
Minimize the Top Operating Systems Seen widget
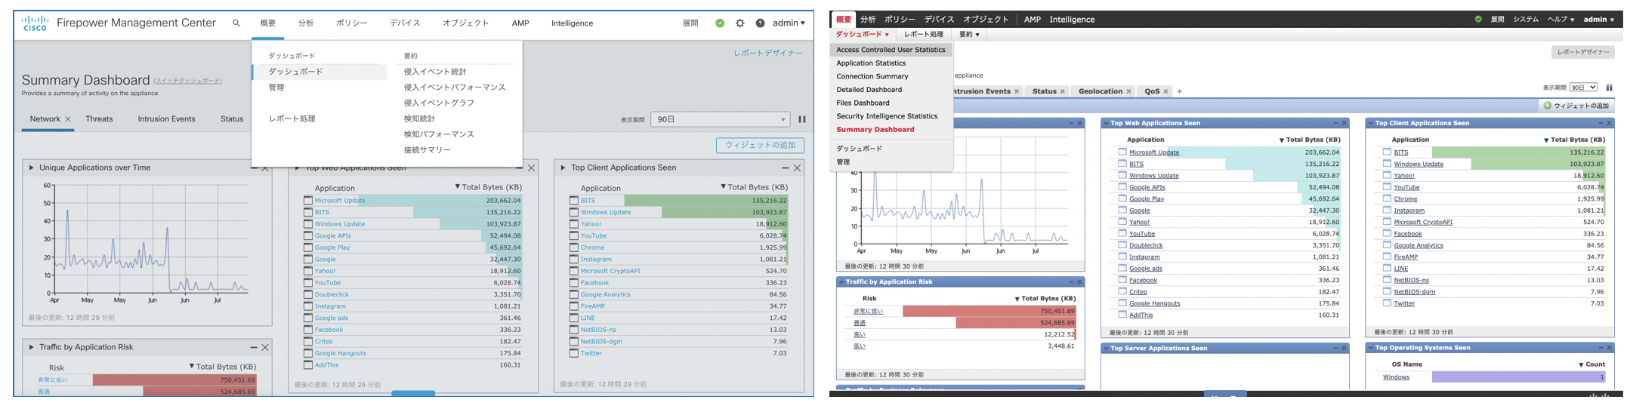tap(1600, 348)
